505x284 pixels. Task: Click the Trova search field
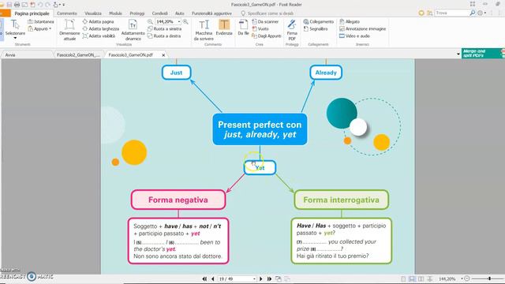451,13
